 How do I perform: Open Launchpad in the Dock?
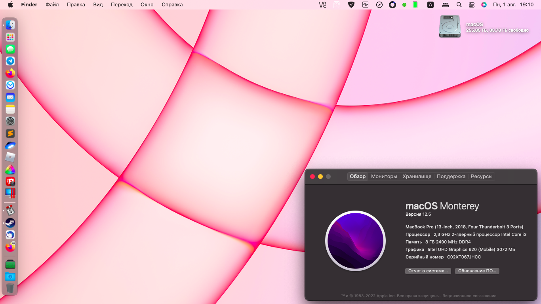tap(10, 37)
